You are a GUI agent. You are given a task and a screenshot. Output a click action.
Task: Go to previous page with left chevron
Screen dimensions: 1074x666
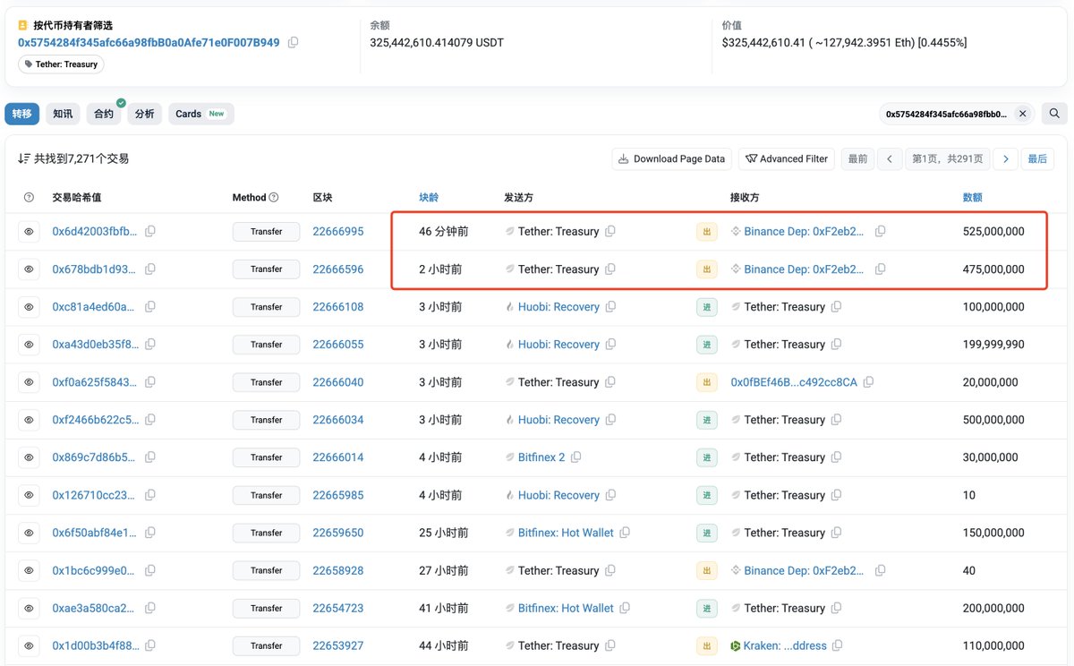pyautogui.click(x=889, y=158)
